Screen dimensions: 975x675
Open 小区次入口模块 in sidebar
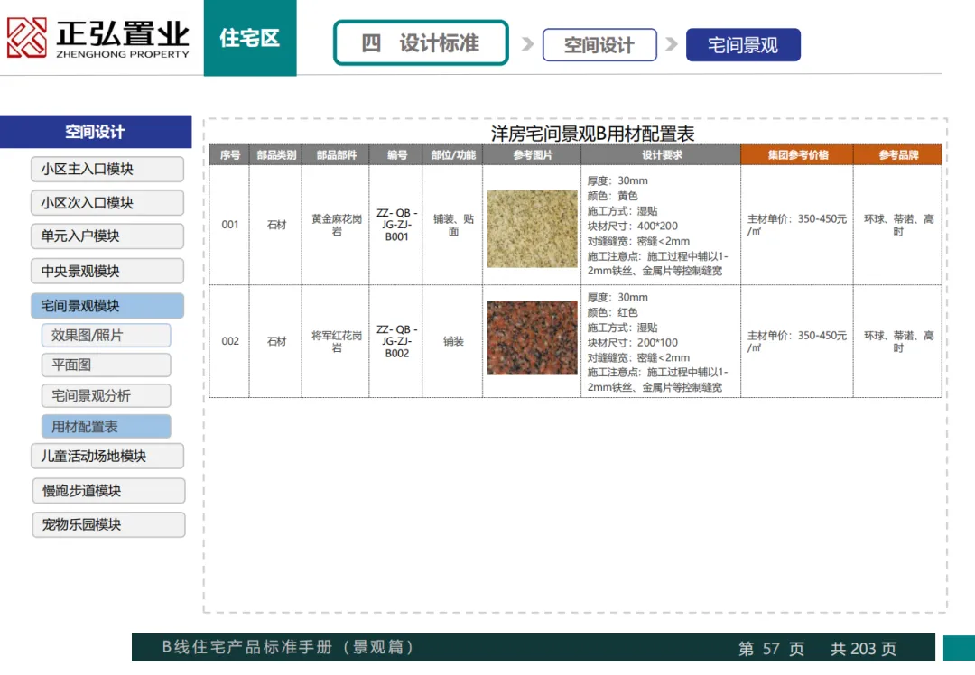point(107,203)
